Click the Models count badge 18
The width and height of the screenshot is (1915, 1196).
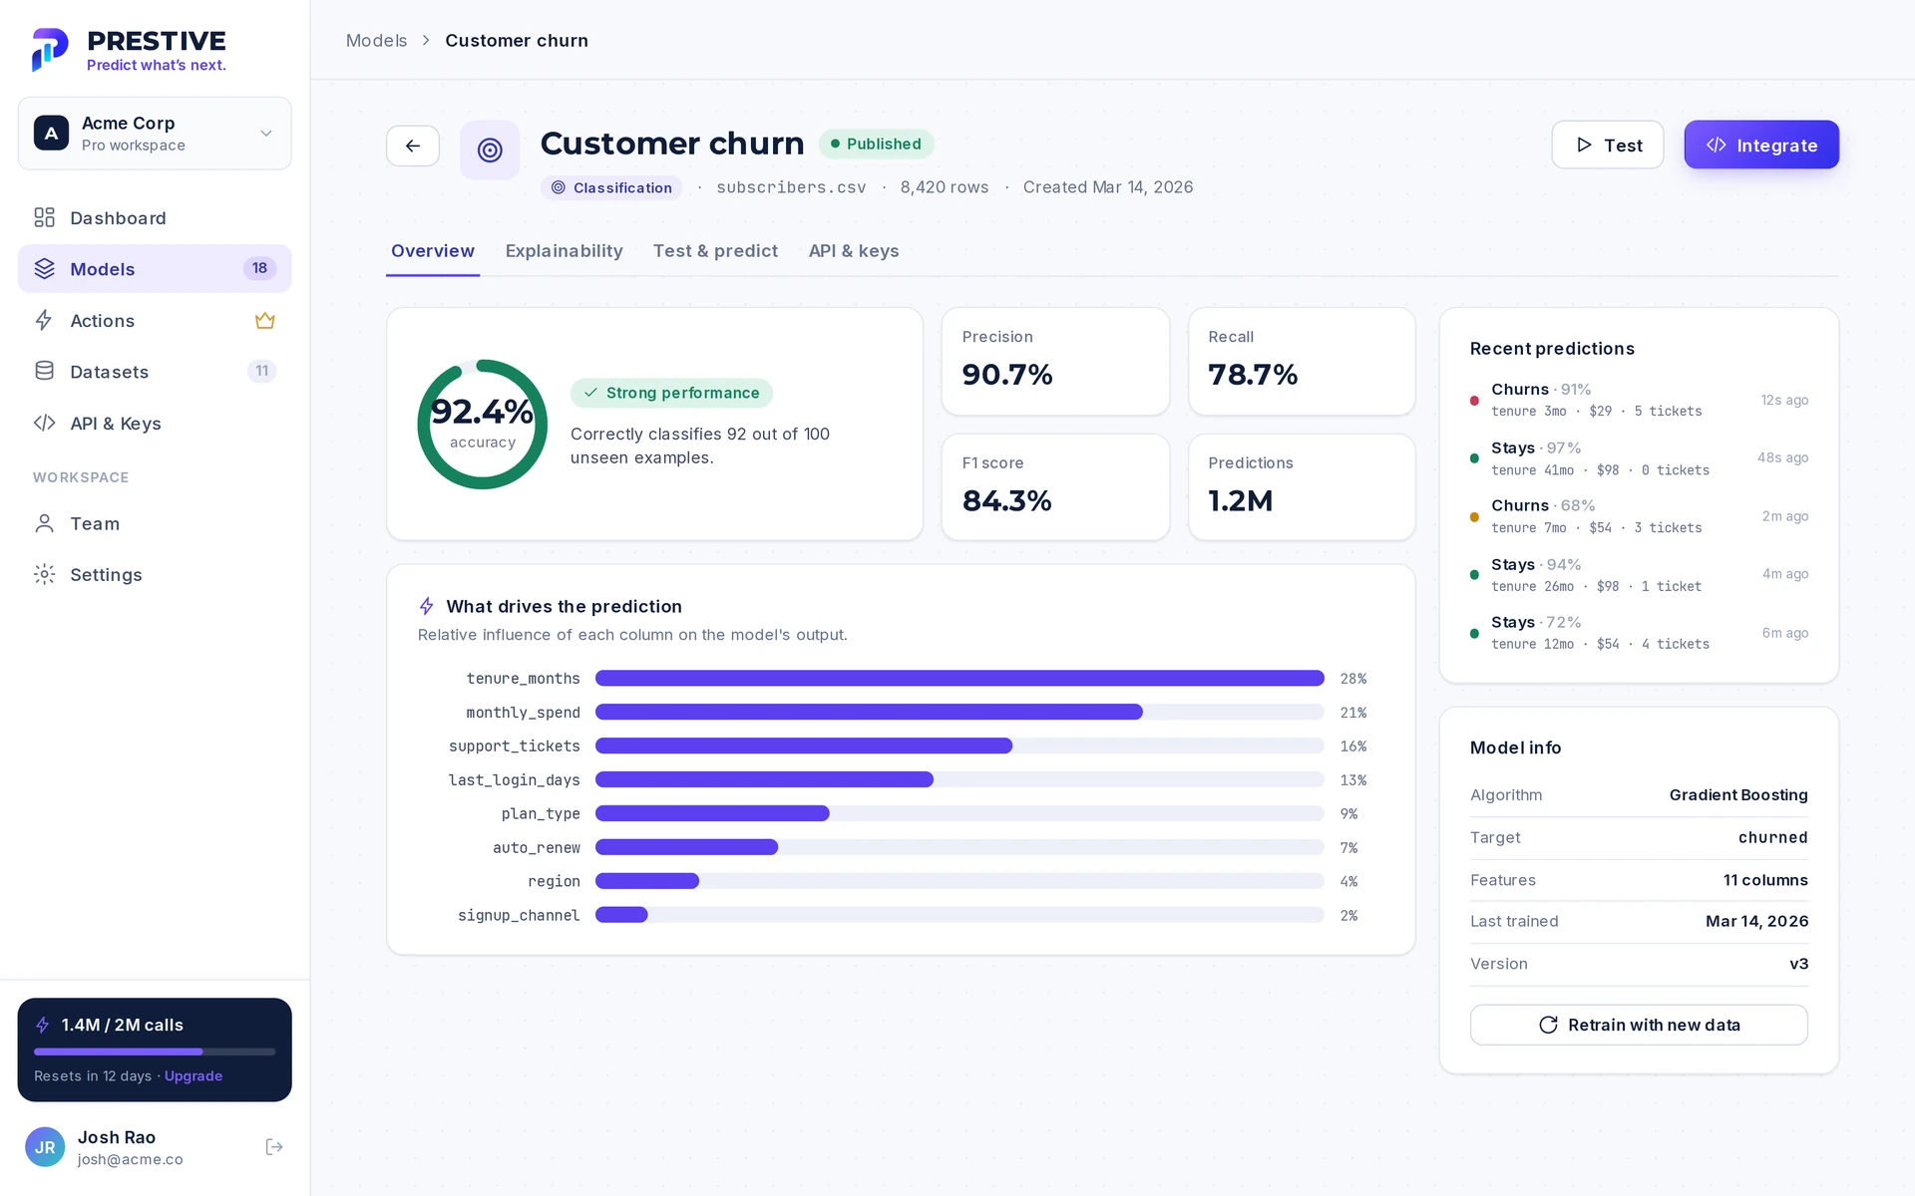(x=259, y=268)
